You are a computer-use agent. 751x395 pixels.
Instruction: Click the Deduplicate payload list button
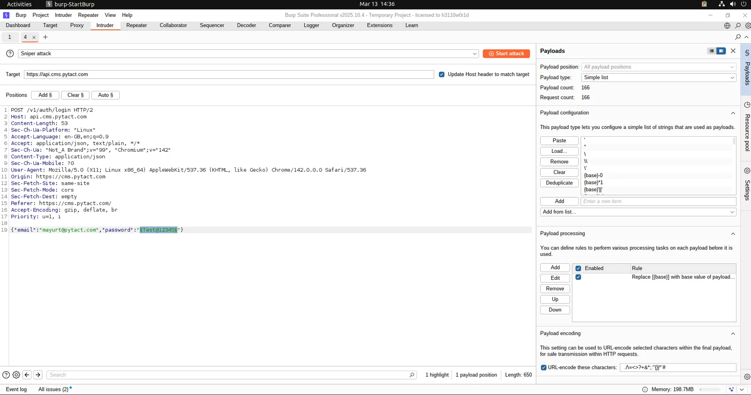click(x=559, y=183)
